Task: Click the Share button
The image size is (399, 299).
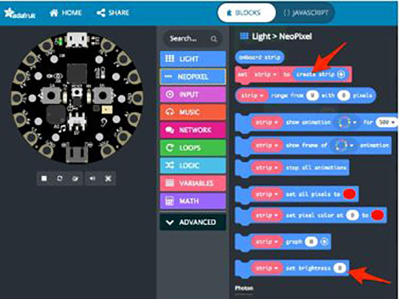Action: click(112, 13)
